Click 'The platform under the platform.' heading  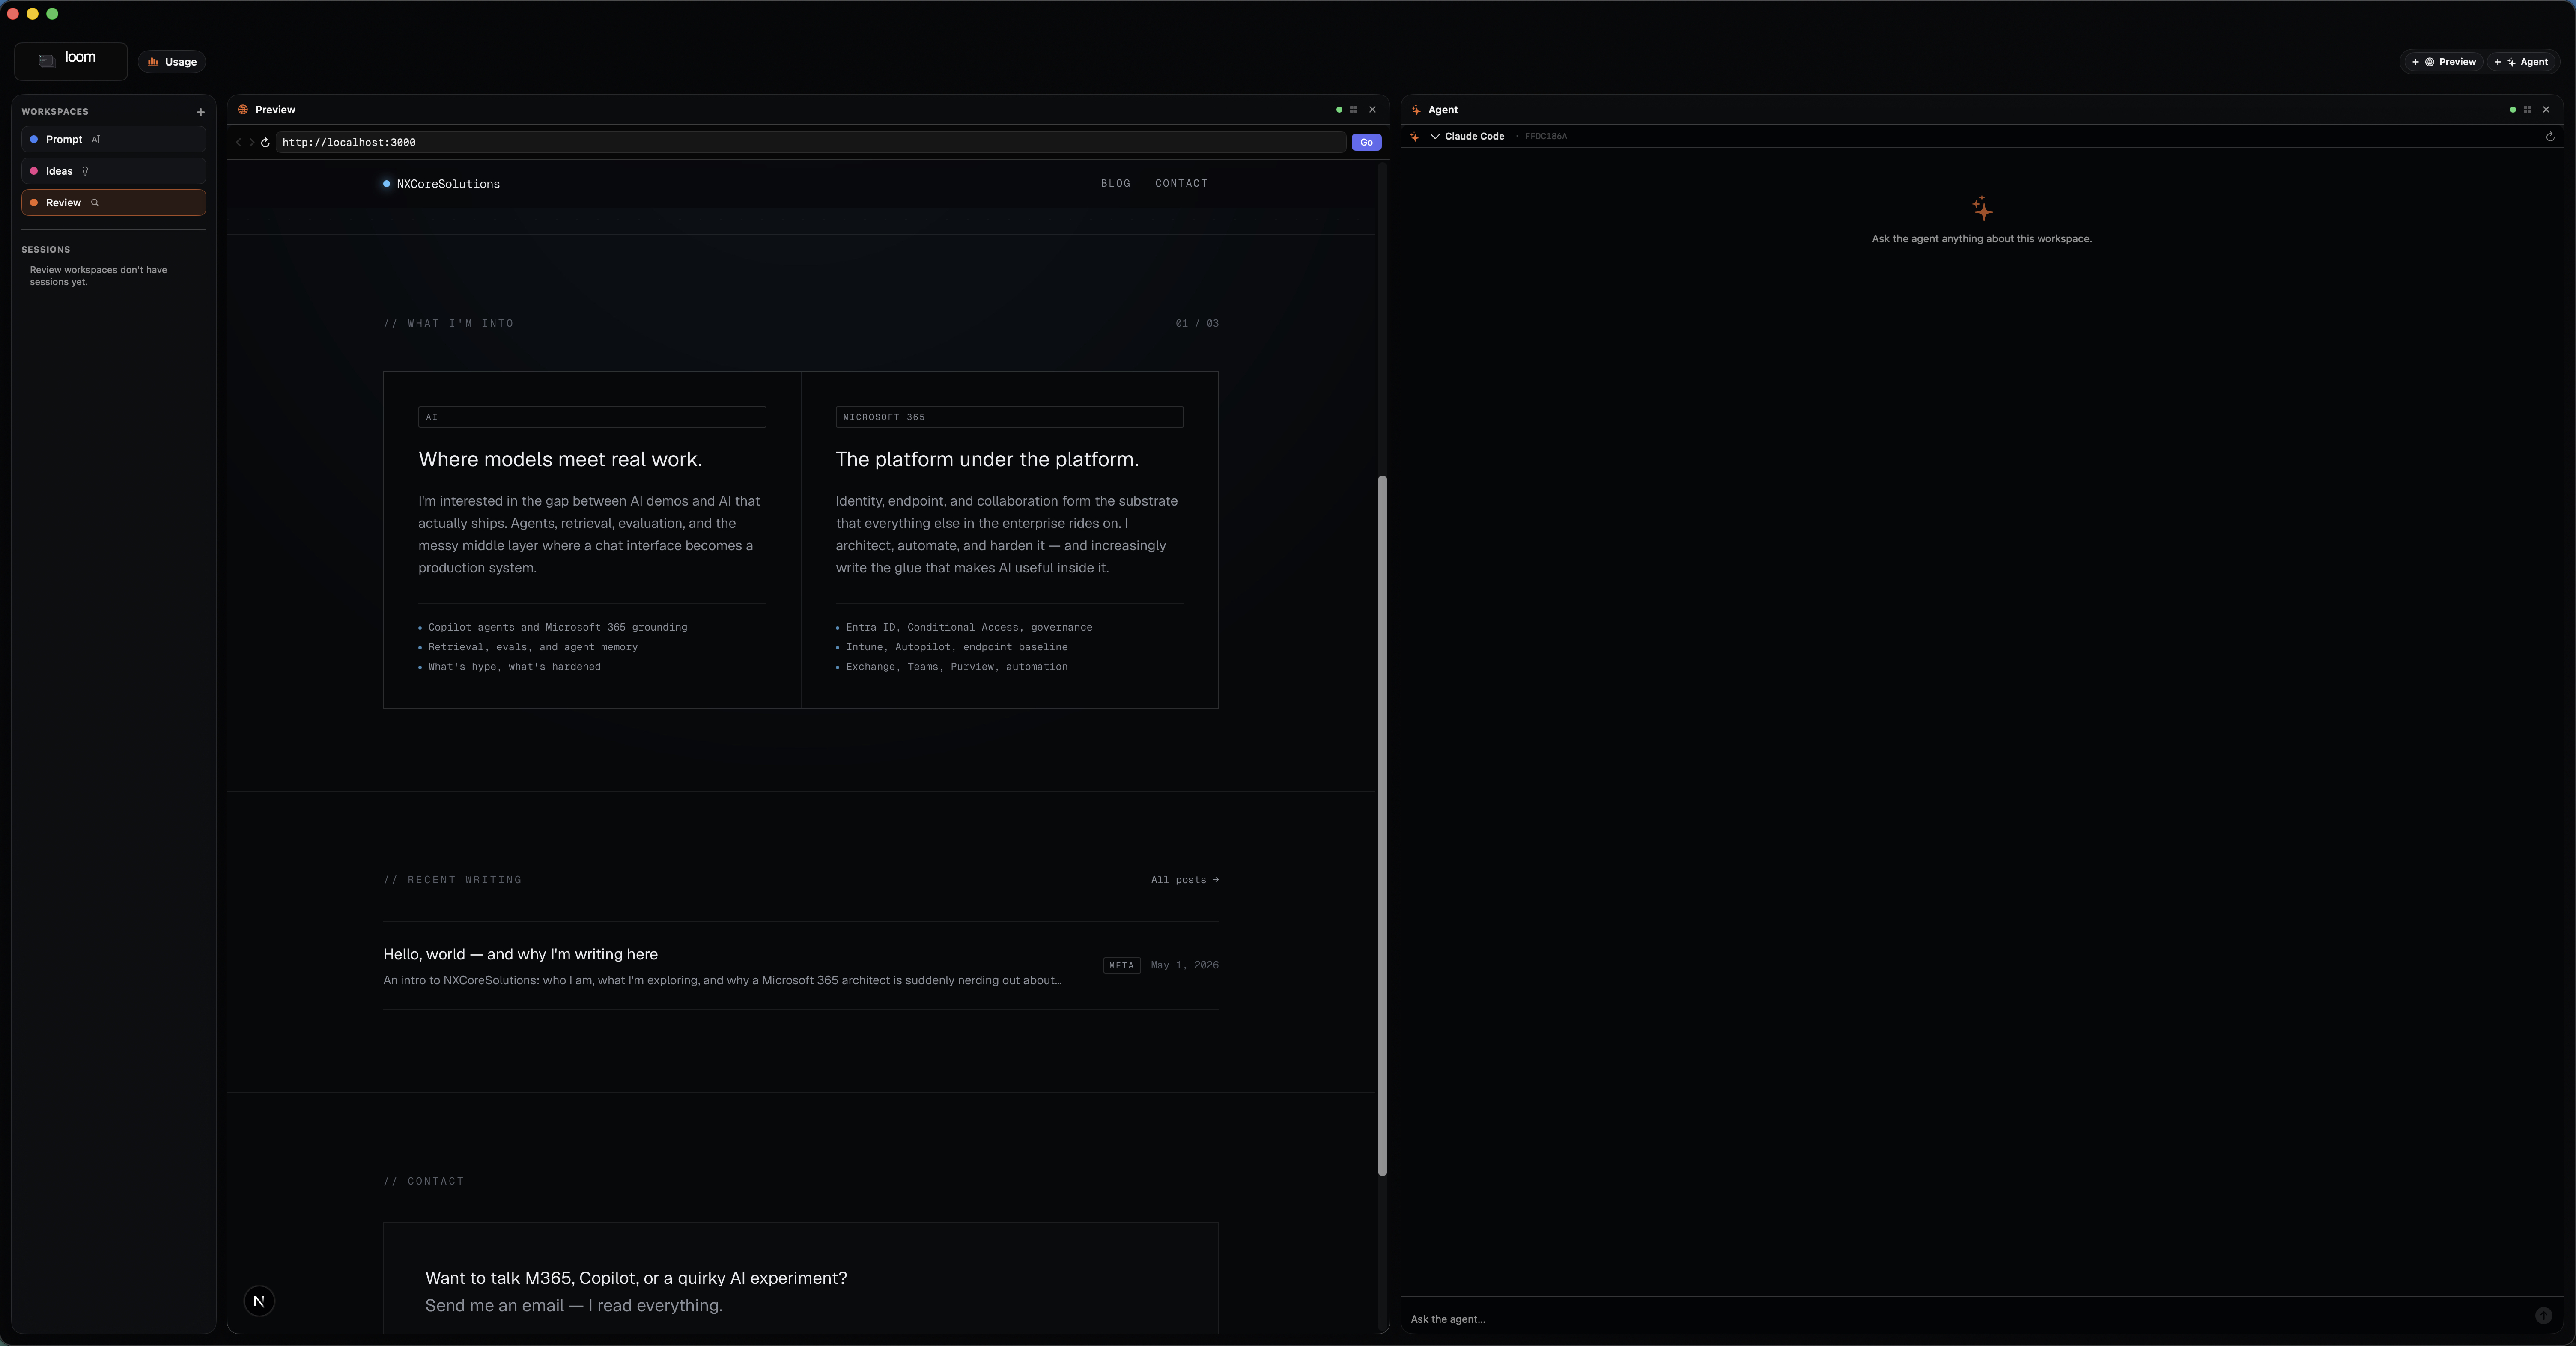987,460
